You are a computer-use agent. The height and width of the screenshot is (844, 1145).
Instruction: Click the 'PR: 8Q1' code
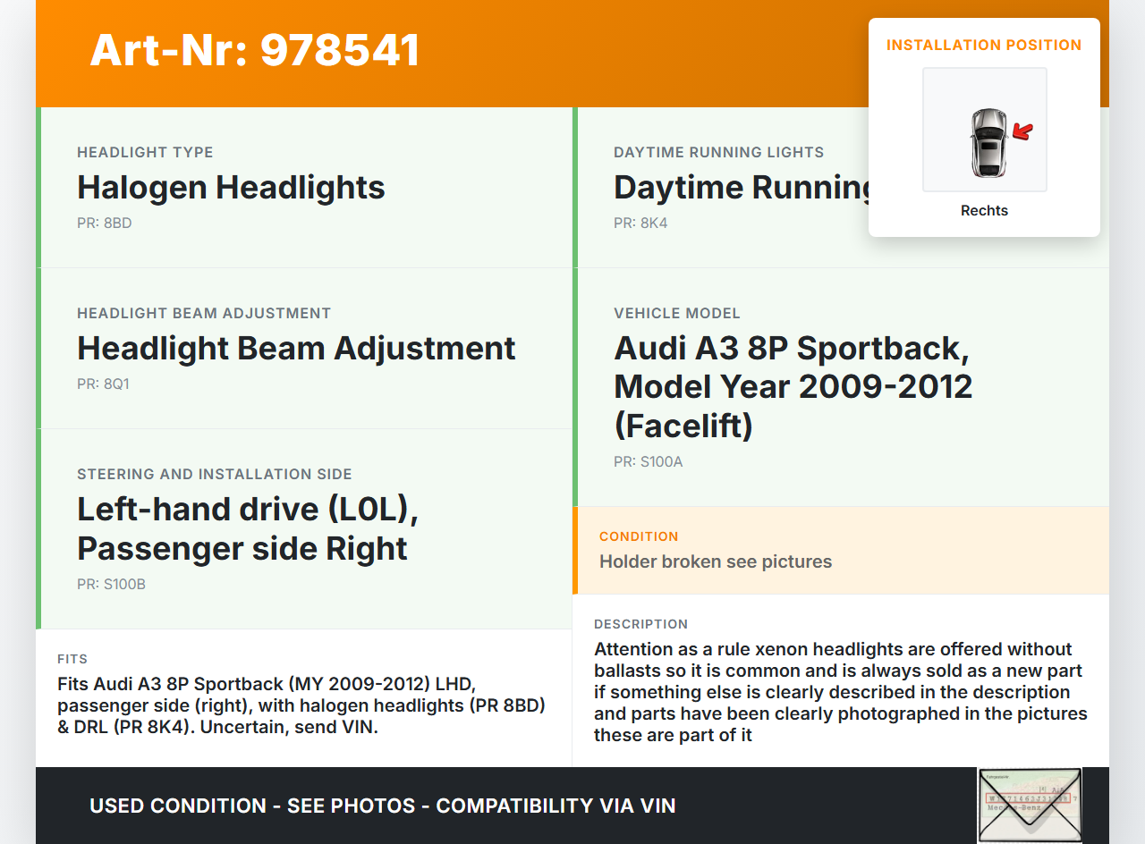[x=104, y=384]
